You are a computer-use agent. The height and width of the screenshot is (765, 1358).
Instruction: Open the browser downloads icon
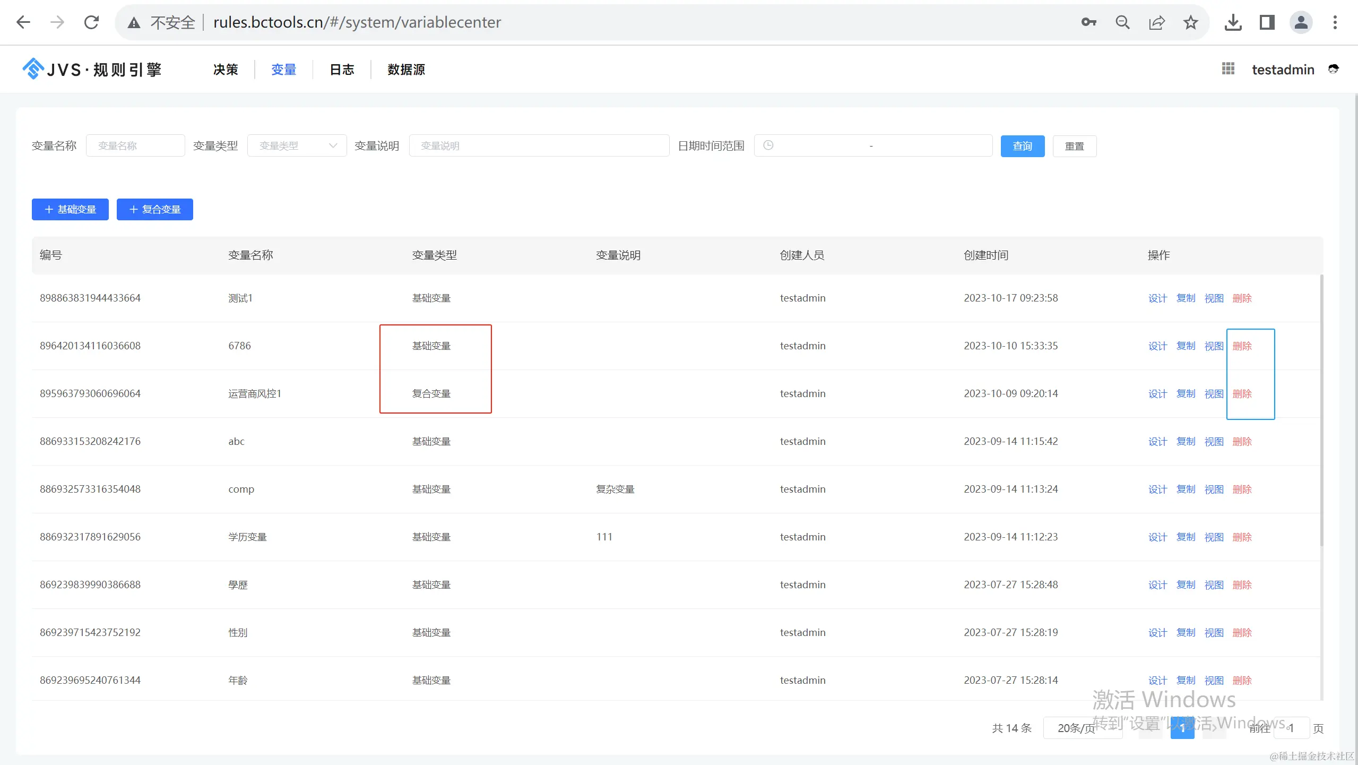(1233, 22)
